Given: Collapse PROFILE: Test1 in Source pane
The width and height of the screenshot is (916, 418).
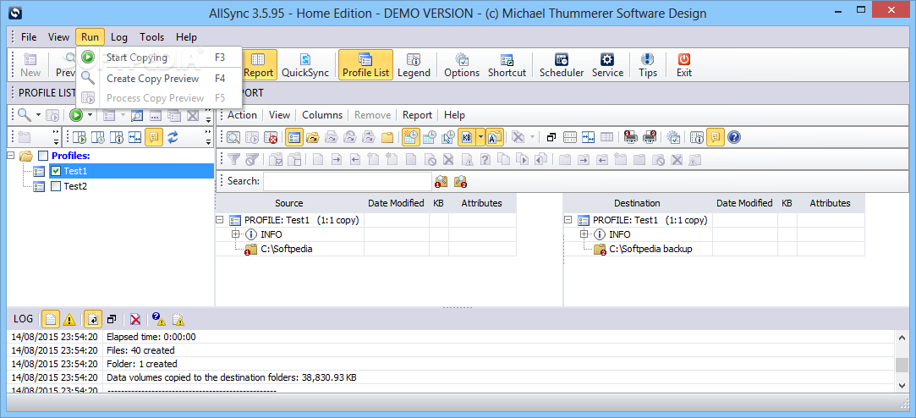Looking at the screenshot, I should click(x=219, y=220).
